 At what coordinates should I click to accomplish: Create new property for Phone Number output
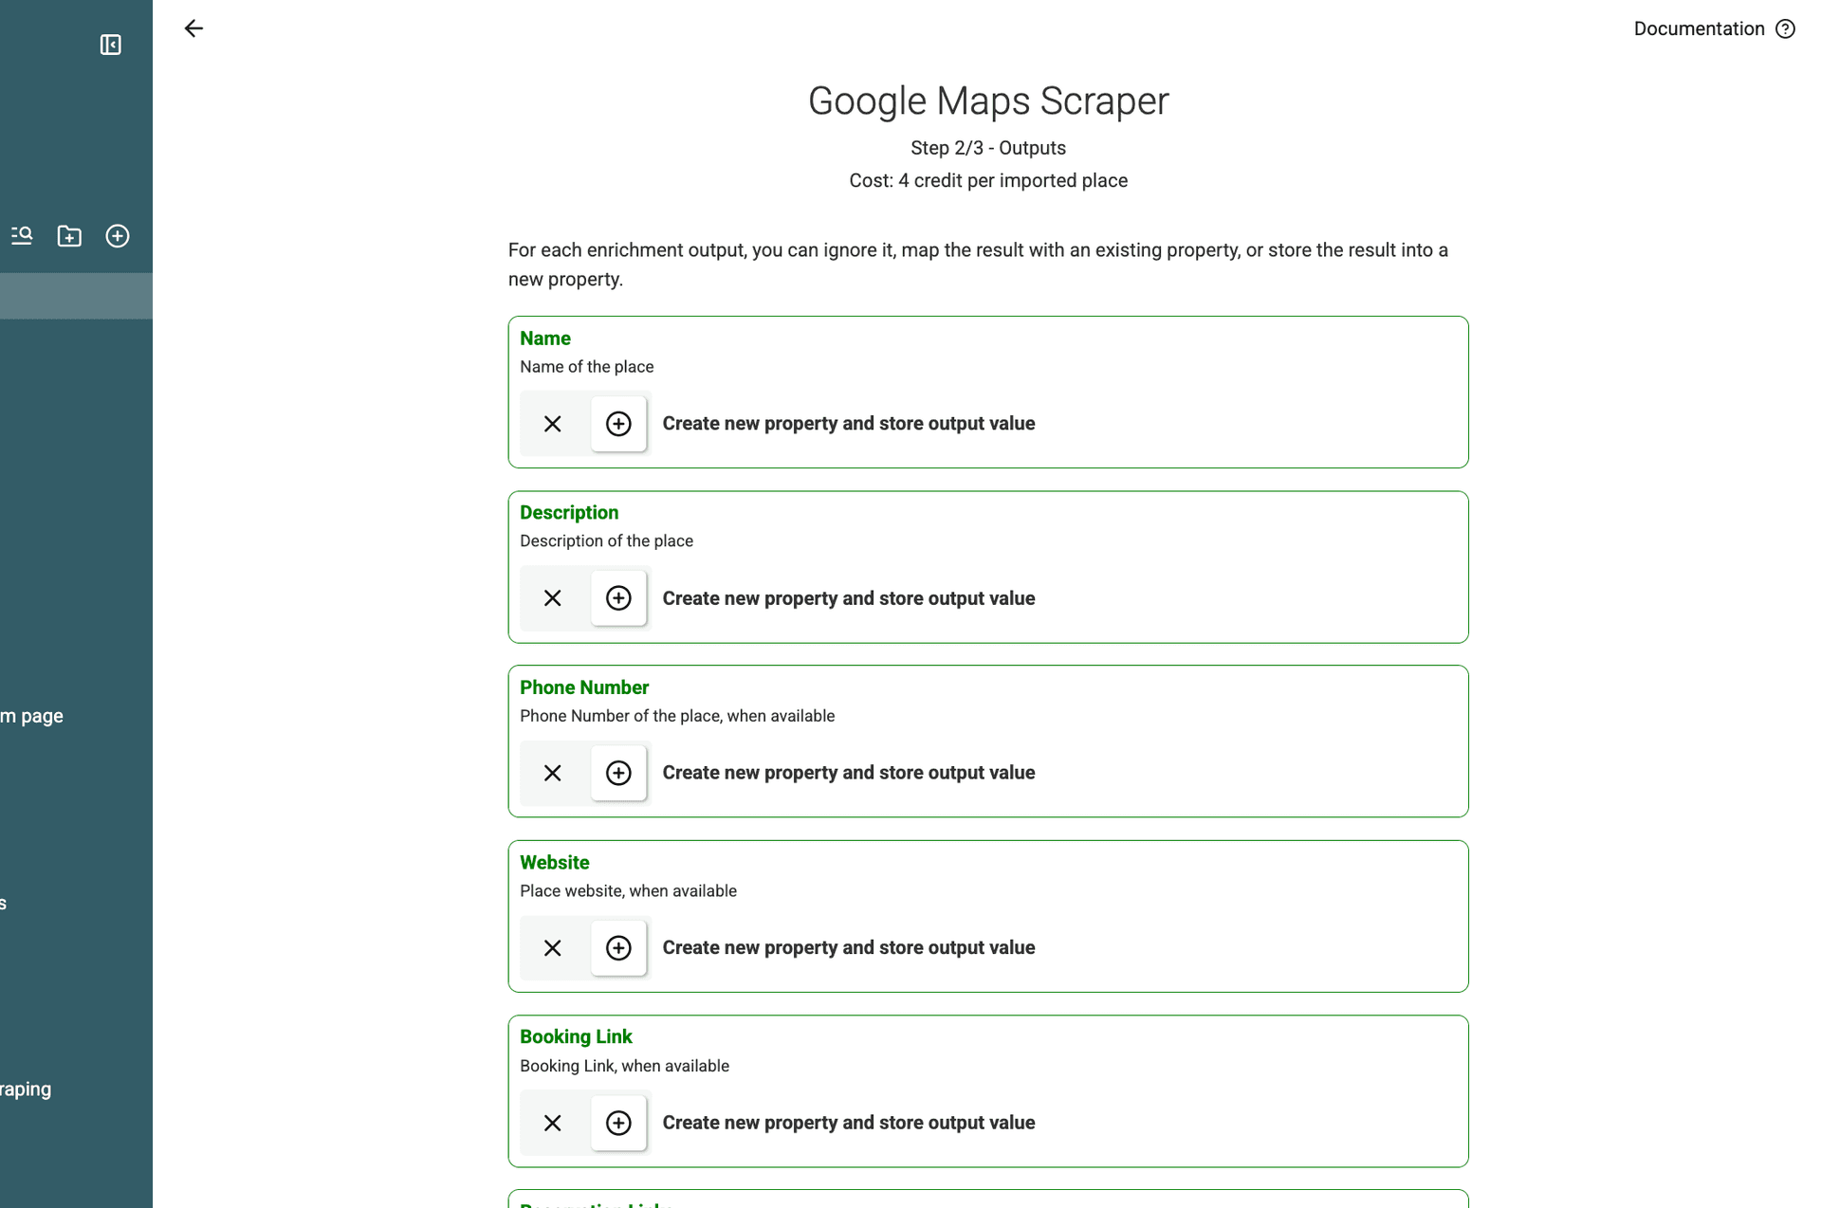pyautogui.click(x=618, y=773)
